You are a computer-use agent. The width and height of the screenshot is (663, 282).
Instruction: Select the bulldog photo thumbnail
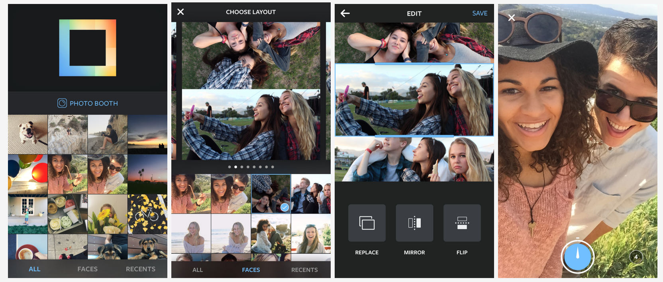pos(28,135)
